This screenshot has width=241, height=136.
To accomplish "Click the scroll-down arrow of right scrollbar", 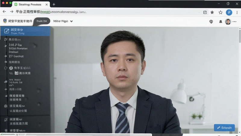I will point(240,132).
